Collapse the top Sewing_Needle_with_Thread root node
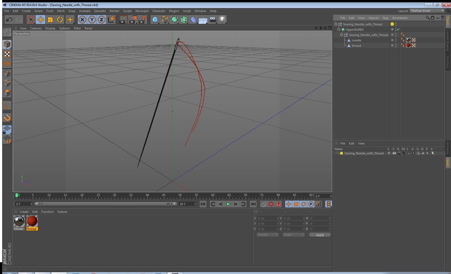This screenshot has width=451, height=274. pos(336,24)
